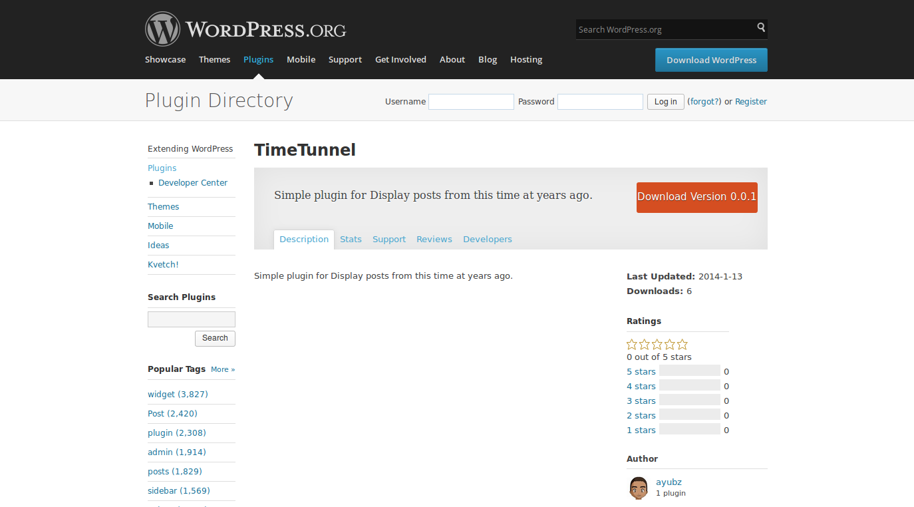
Task: Open Plugins link in sidebar
Action: [162, 168]
